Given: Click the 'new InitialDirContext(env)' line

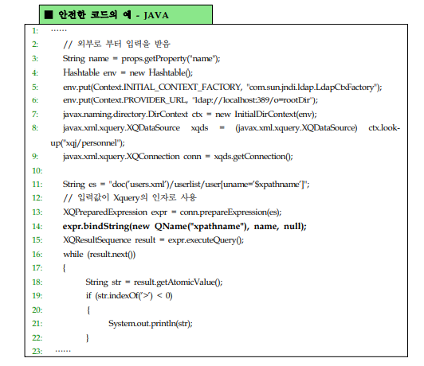Looking at the screenshot, I should tap(190, 115).
